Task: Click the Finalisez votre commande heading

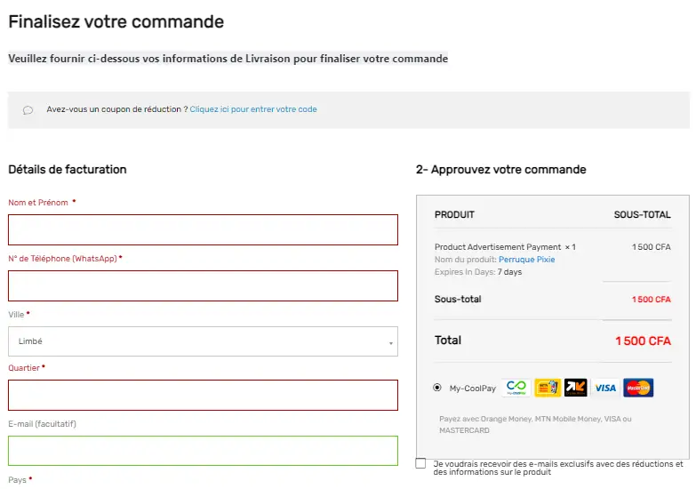Action: coord(116,22)
